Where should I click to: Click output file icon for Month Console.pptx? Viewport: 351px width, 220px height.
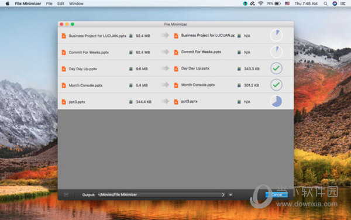(x=176, y=85)
